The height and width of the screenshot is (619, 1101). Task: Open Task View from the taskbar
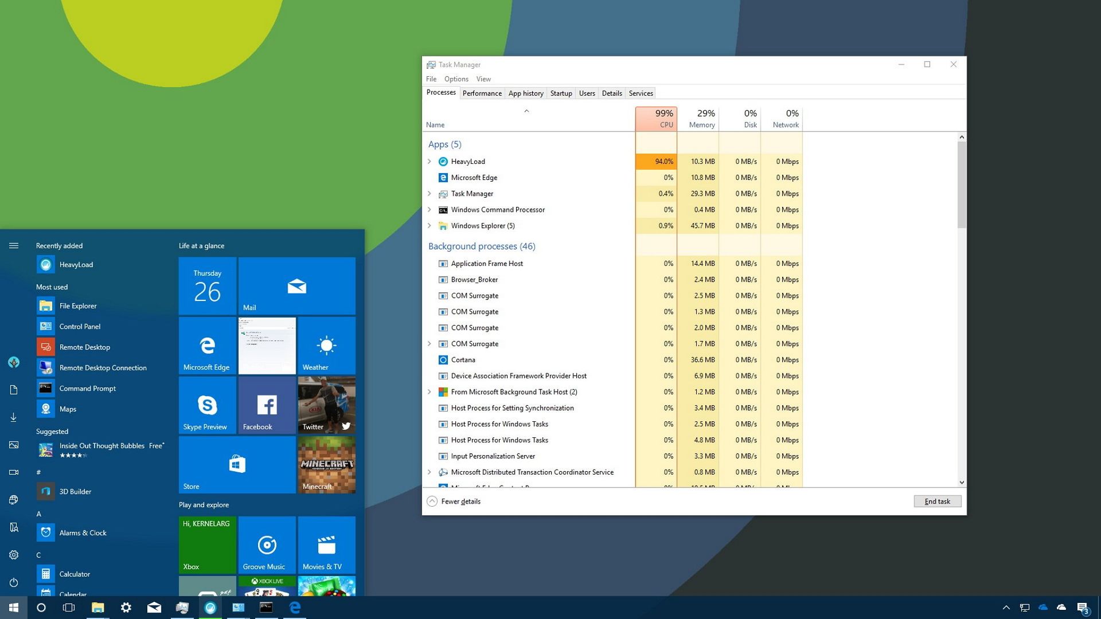click(69, 608)
